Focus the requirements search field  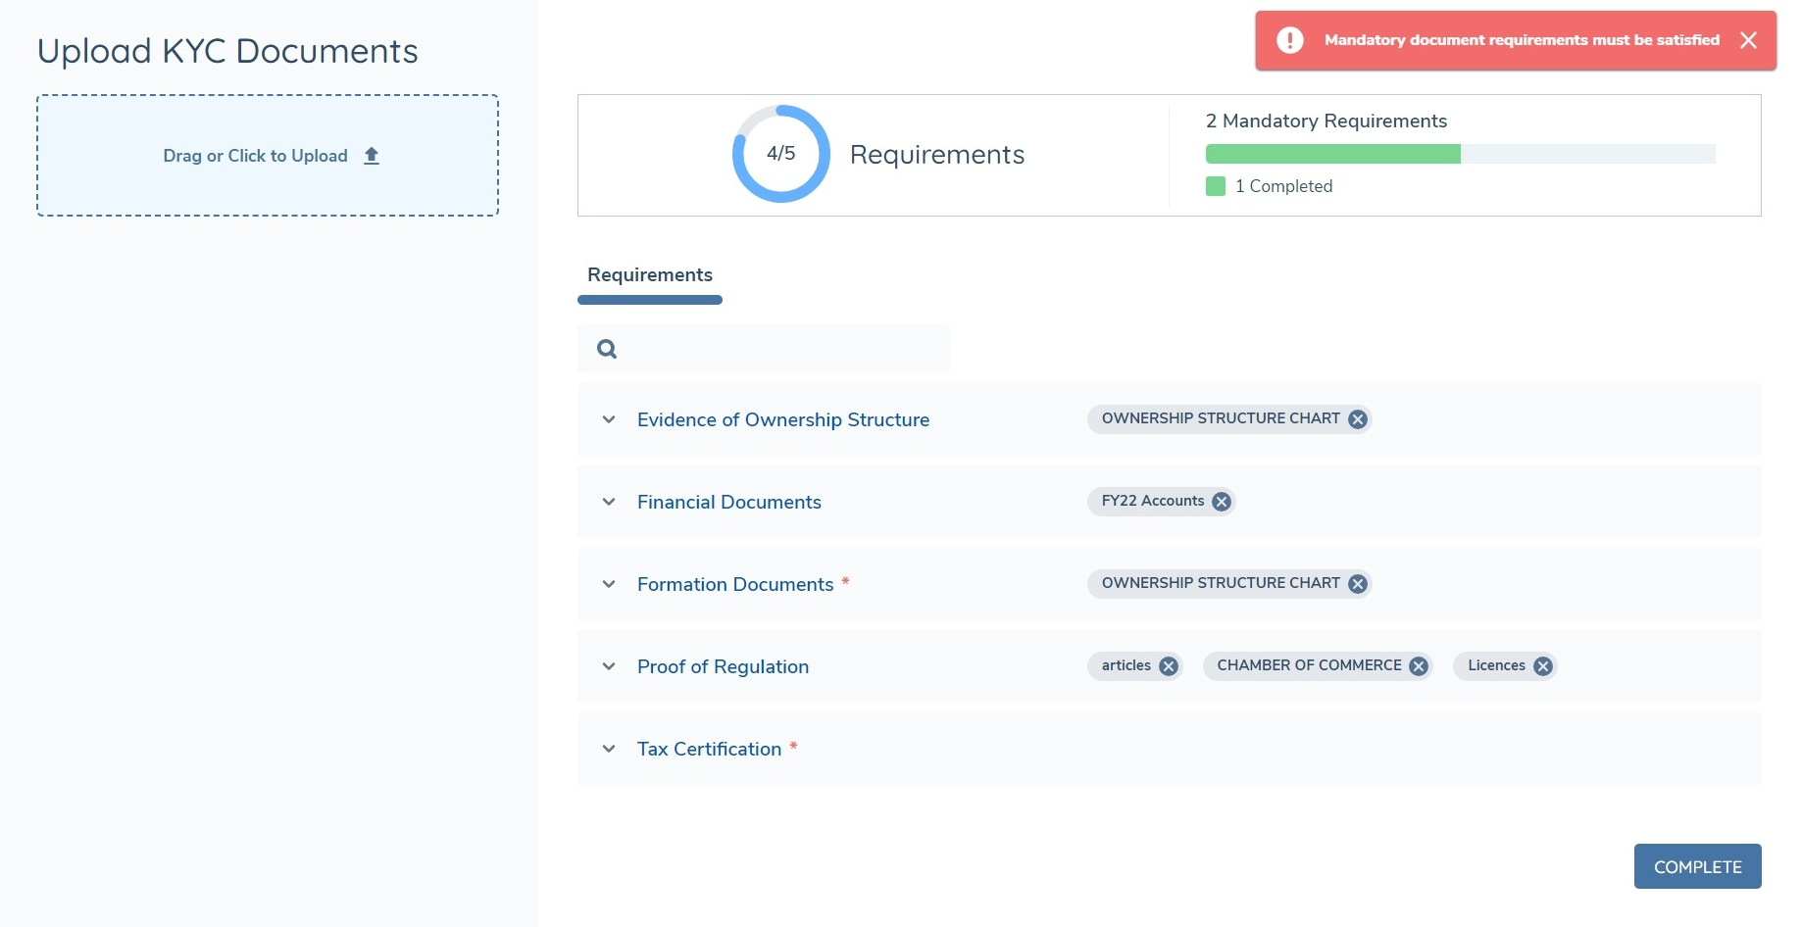tap(779, 349)
